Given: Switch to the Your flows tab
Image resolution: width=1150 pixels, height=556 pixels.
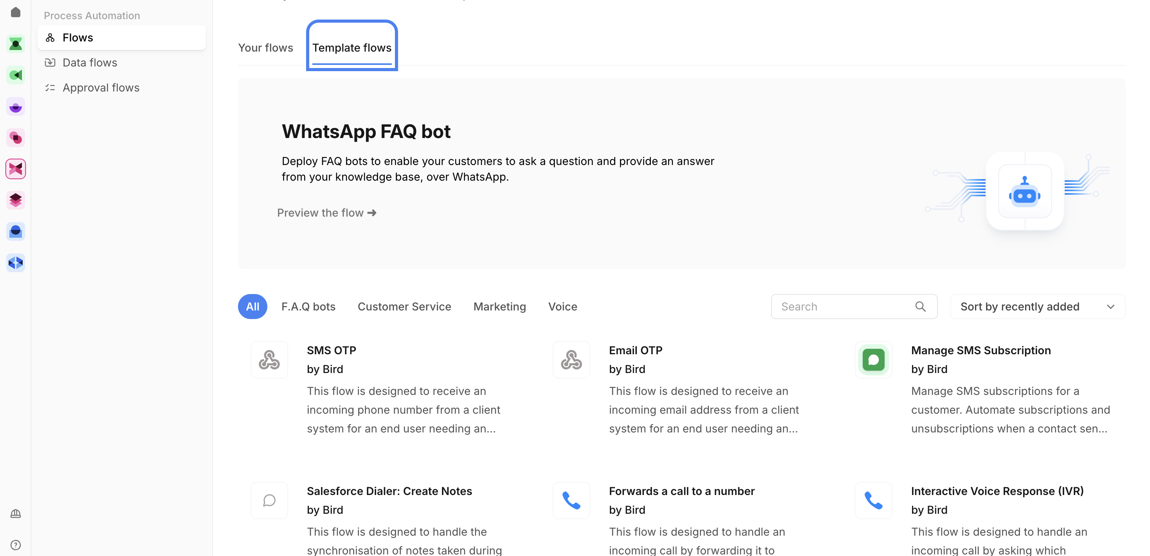Looking at the screenshot, I should click(x=266, y=48).
